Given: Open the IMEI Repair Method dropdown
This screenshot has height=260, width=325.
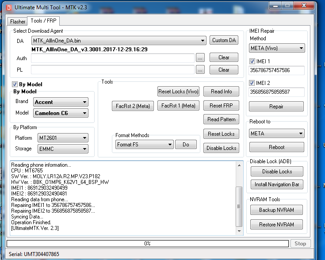Looking at the screenshot, I should tap(277, 48).
